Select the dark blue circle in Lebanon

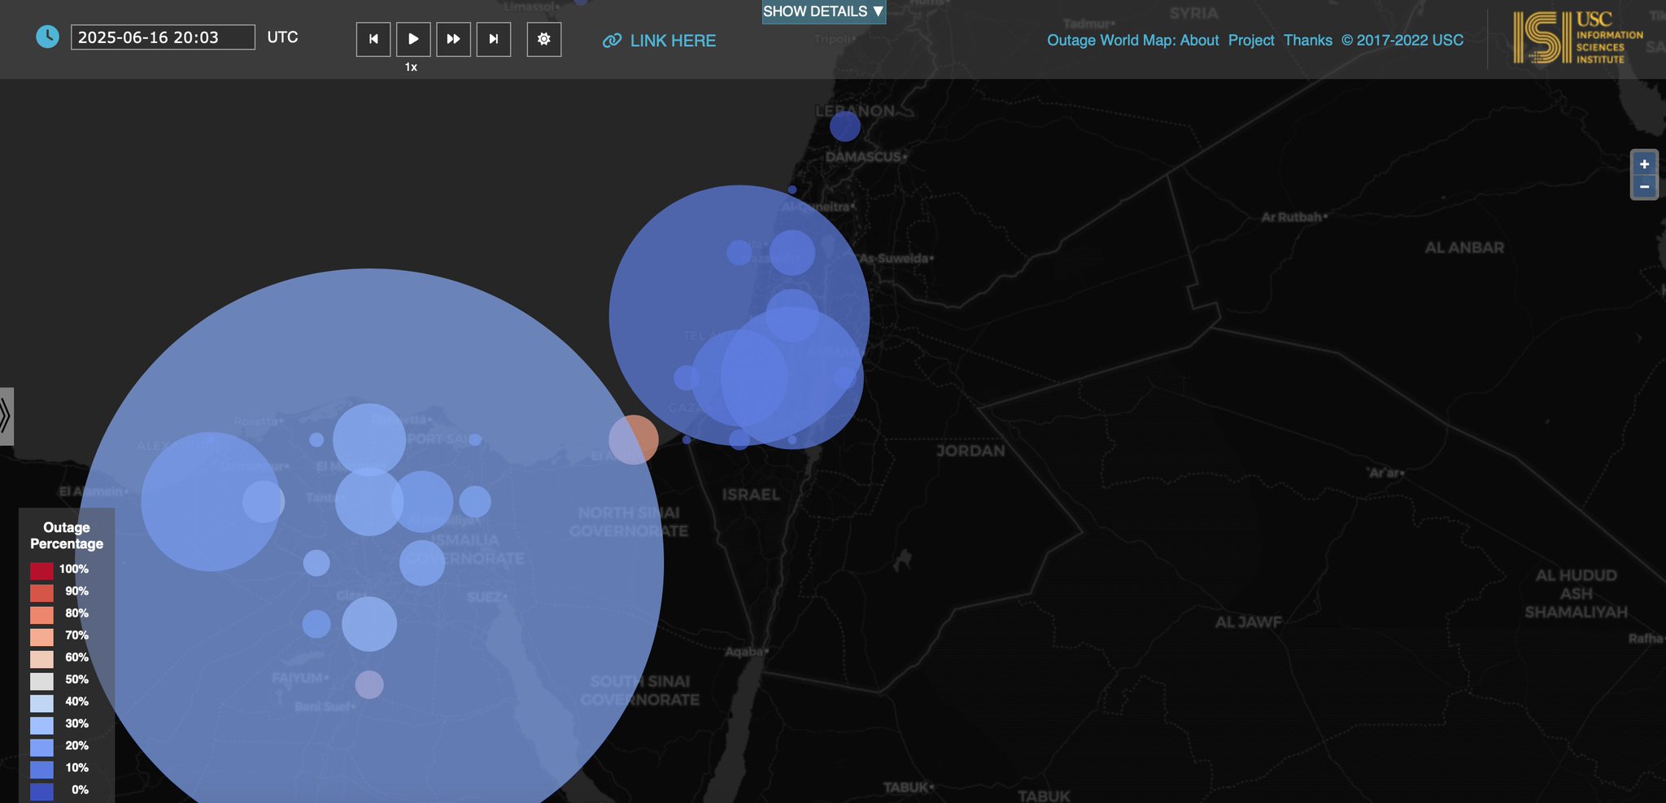[845, 126]
